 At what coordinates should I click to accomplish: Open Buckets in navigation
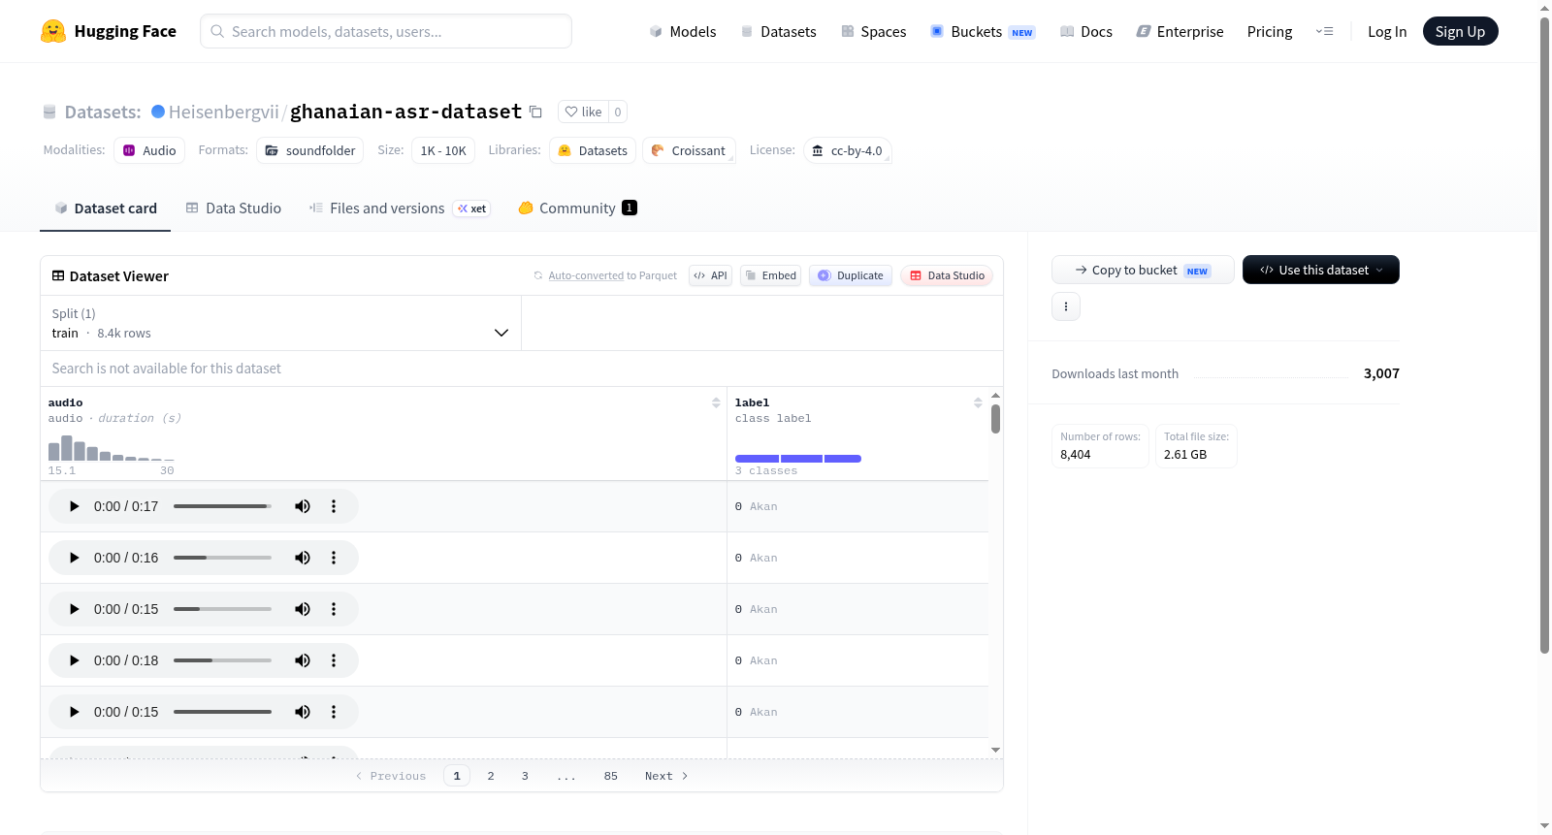[983, 32]
